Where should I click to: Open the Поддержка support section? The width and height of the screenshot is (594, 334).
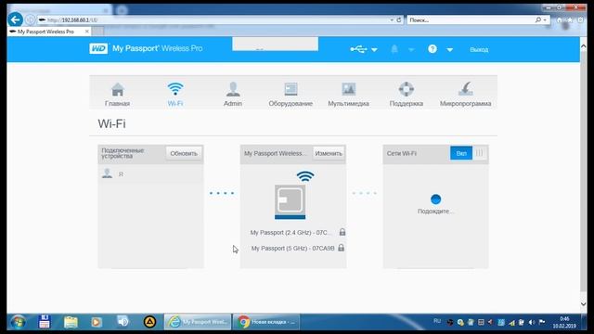pos(407,95)
